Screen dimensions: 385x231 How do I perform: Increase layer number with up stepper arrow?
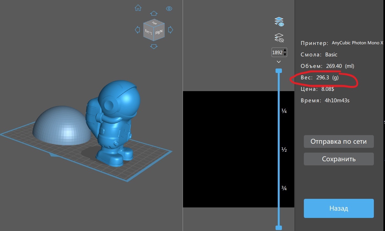(x=285, y=50)
